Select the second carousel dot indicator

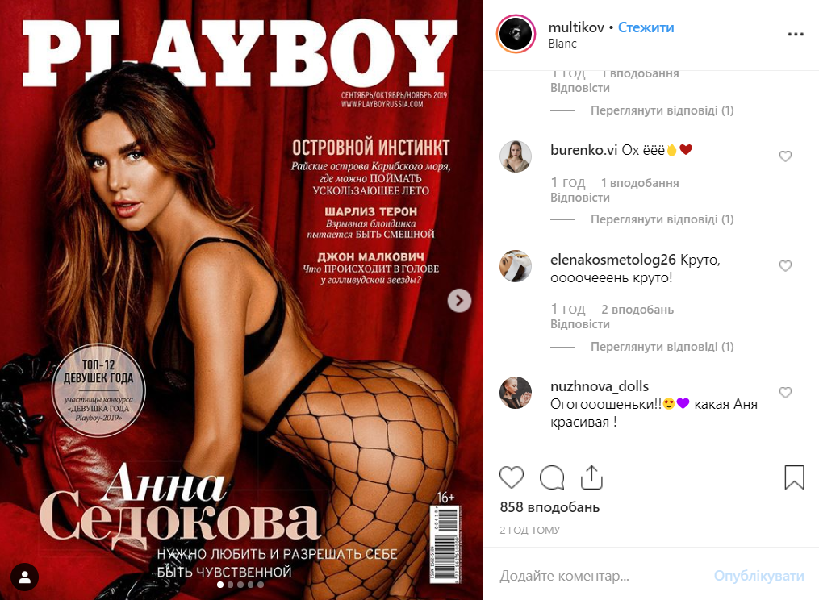(230, 585)
